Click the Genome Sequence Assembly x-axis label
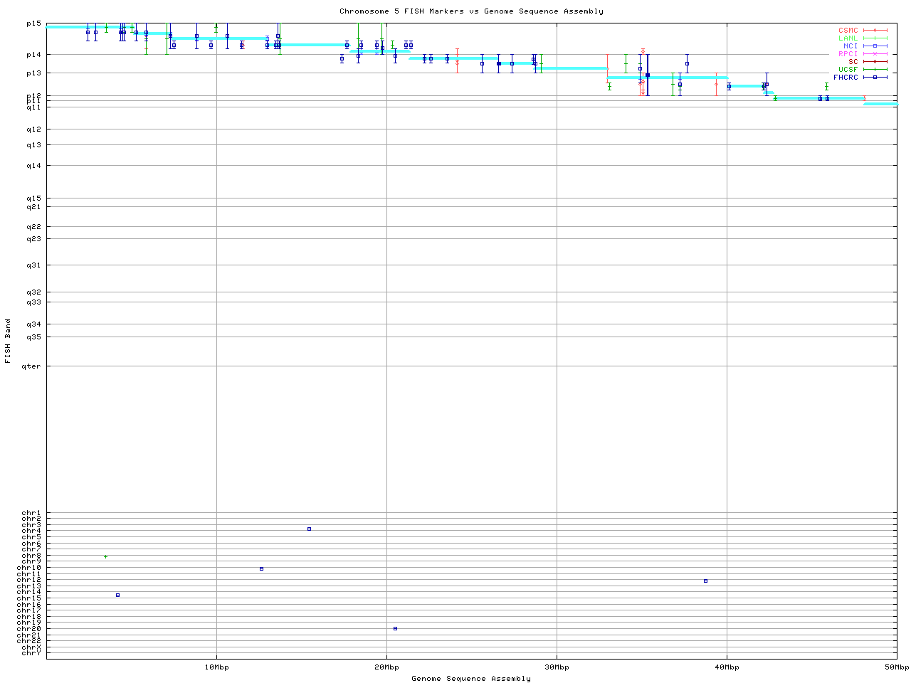911x683 pixels. click(471, 679)
